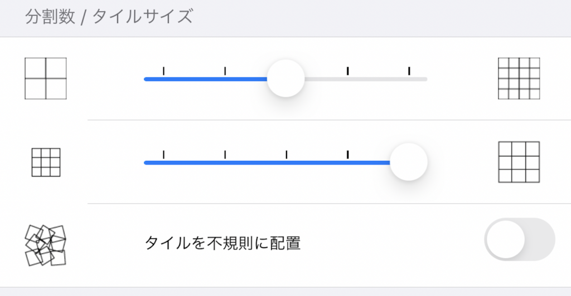Image resolution: width=571 pixels, height=296 pixels.
Task: Click the 分割数 / タイルサイズ section header
Action: pos(109,17)
